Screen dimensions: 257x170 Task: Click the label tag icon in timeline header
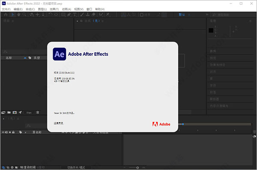pos(21,132)
